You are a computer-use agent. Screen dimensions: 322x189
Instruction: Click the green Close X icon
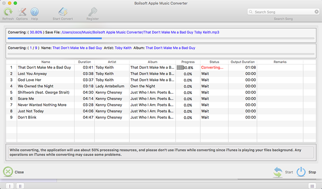(x=8, y=172)
